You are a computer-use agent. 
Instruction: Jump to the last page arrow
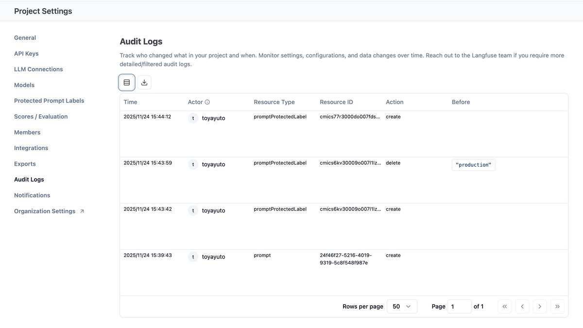tap(557, 307)
